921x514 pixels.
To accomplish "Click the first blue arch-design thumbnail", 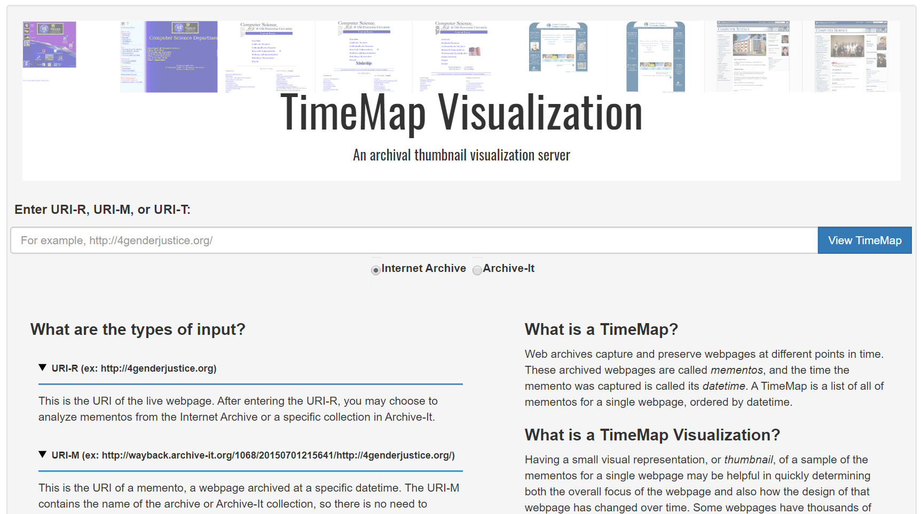I will 558,47.
